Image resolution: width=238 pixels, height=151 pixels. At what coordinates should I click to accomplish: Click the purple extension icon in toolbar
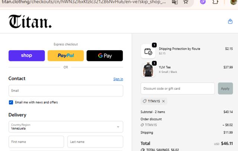pos(203,2)
